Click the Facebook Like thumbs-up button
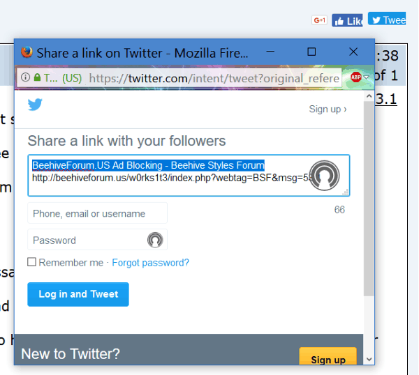 tap(347, 20)
